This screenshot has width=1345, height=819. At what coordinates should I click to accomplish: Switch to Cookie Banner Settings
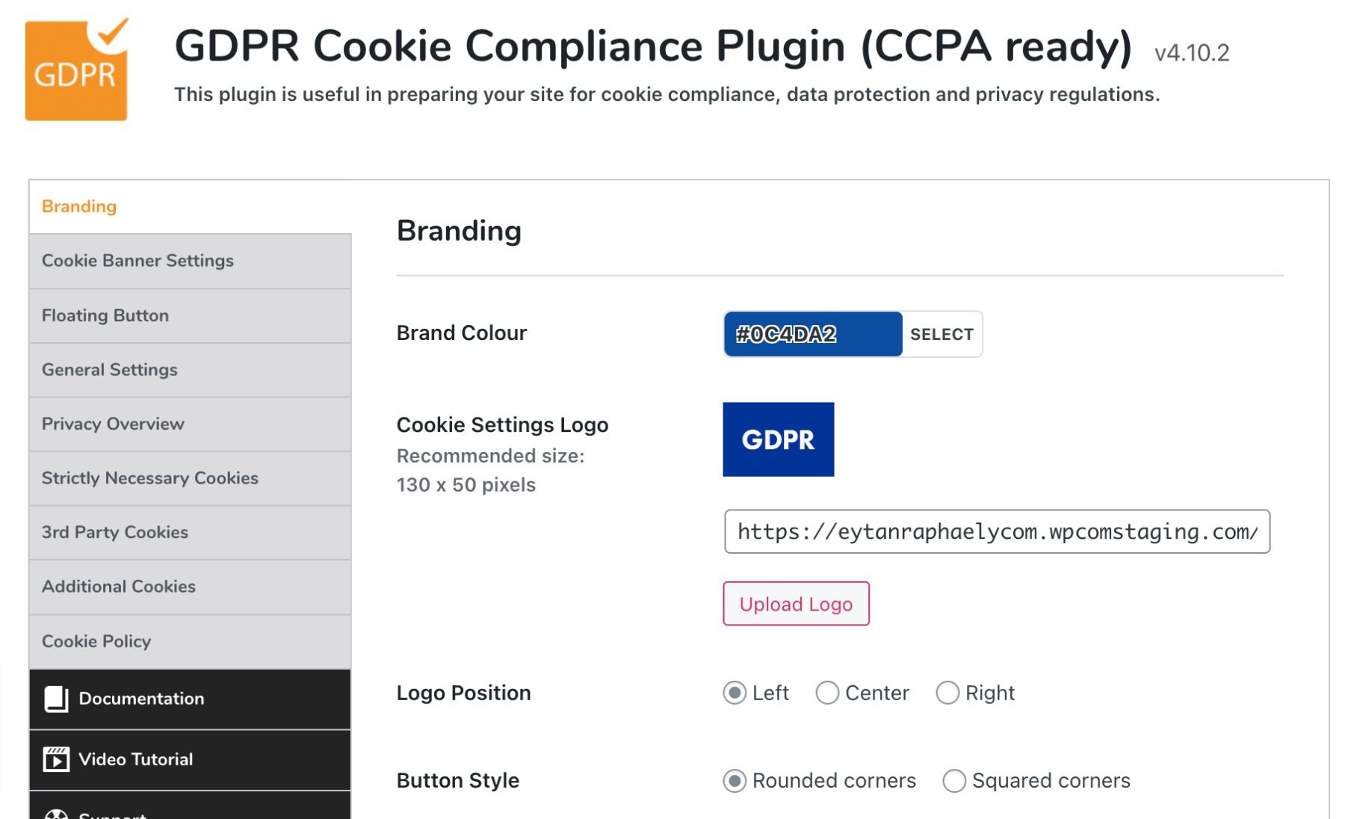coord(138,261)
